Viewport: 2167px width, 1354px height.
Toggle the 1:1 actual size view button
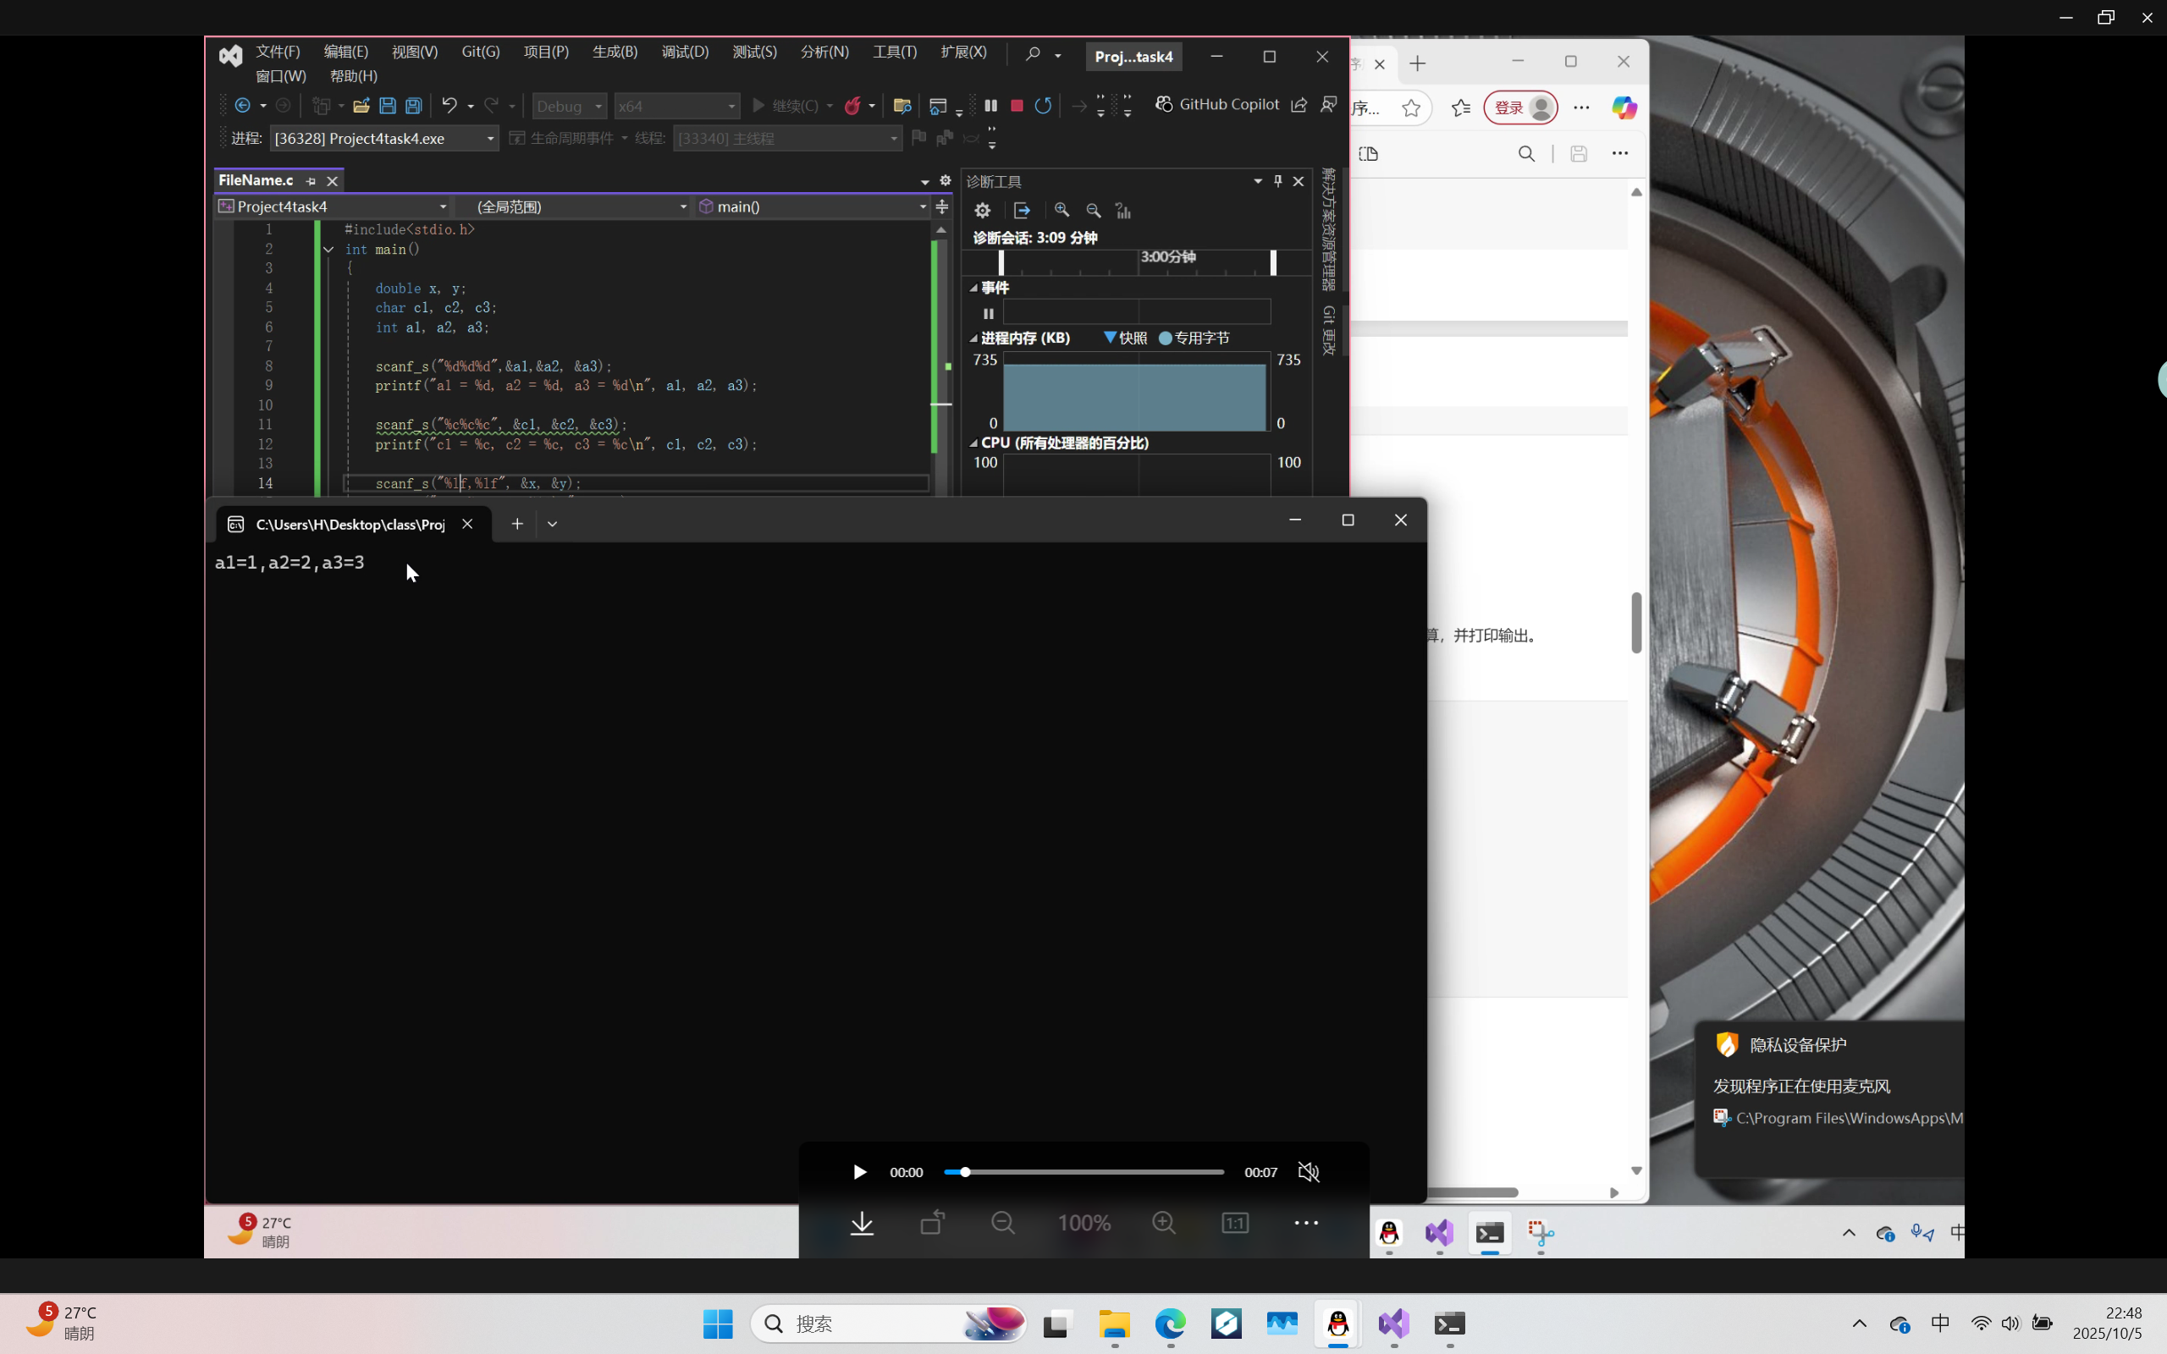1235,1224
